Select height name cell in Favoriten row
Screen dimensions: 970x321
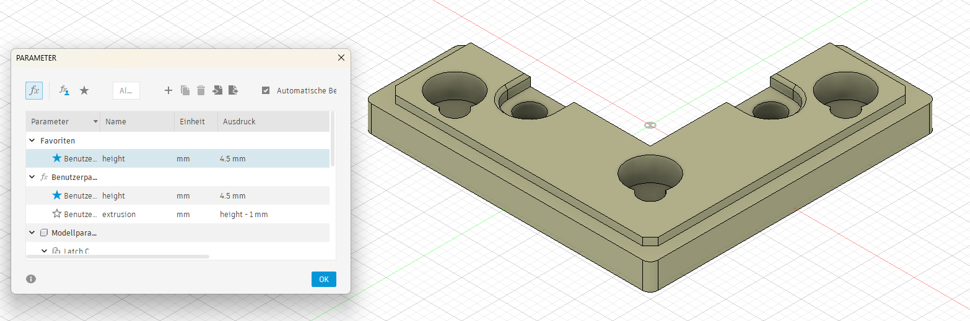(x=113, y=158)
